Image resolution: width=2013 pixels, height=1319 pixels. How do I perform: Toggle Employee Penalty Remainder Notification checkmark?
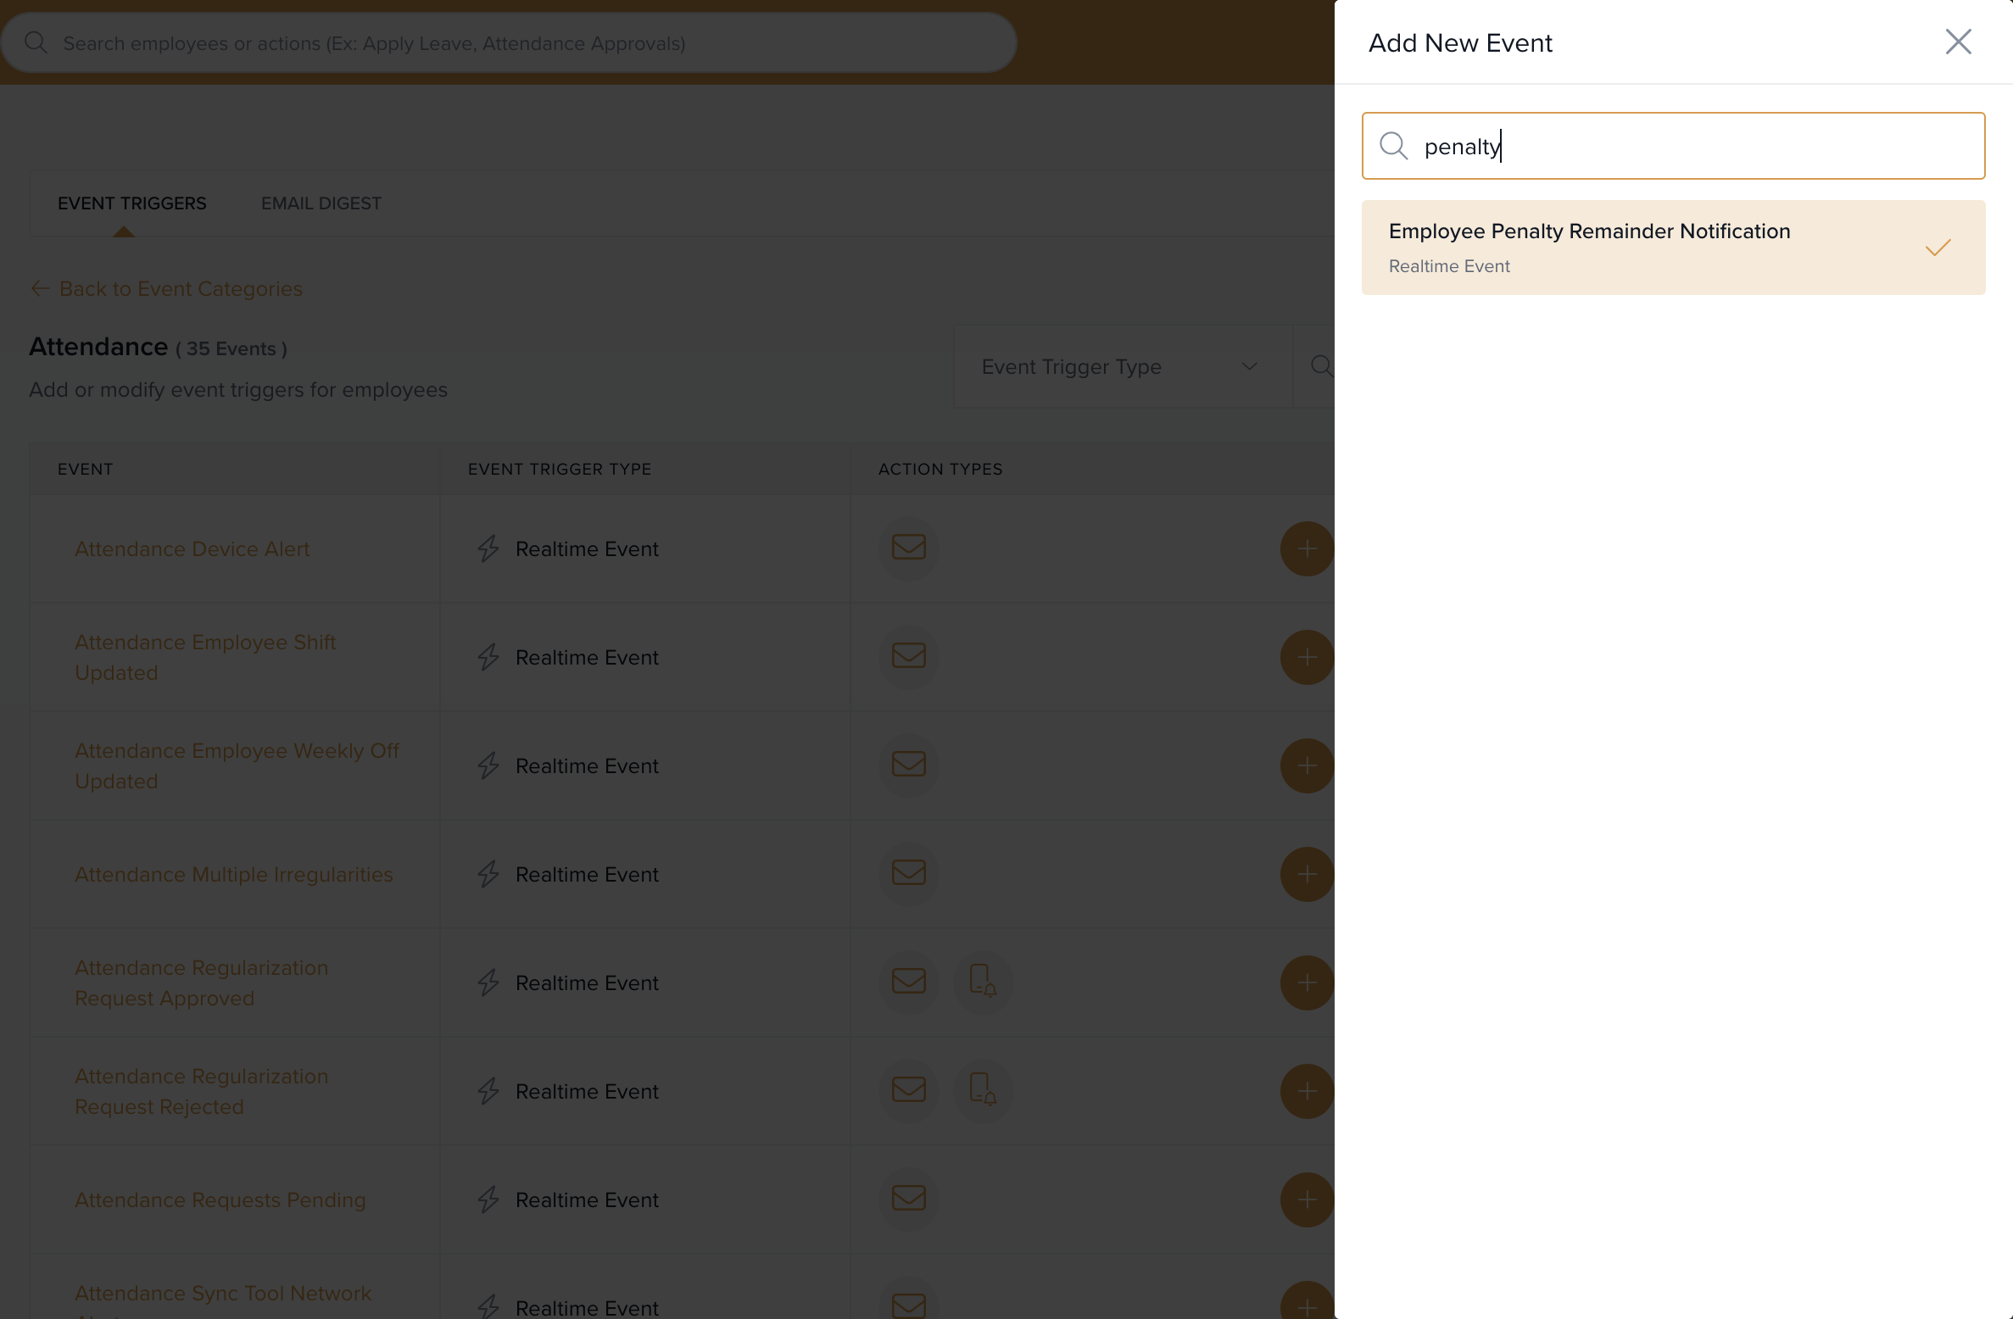[1938, 248]
